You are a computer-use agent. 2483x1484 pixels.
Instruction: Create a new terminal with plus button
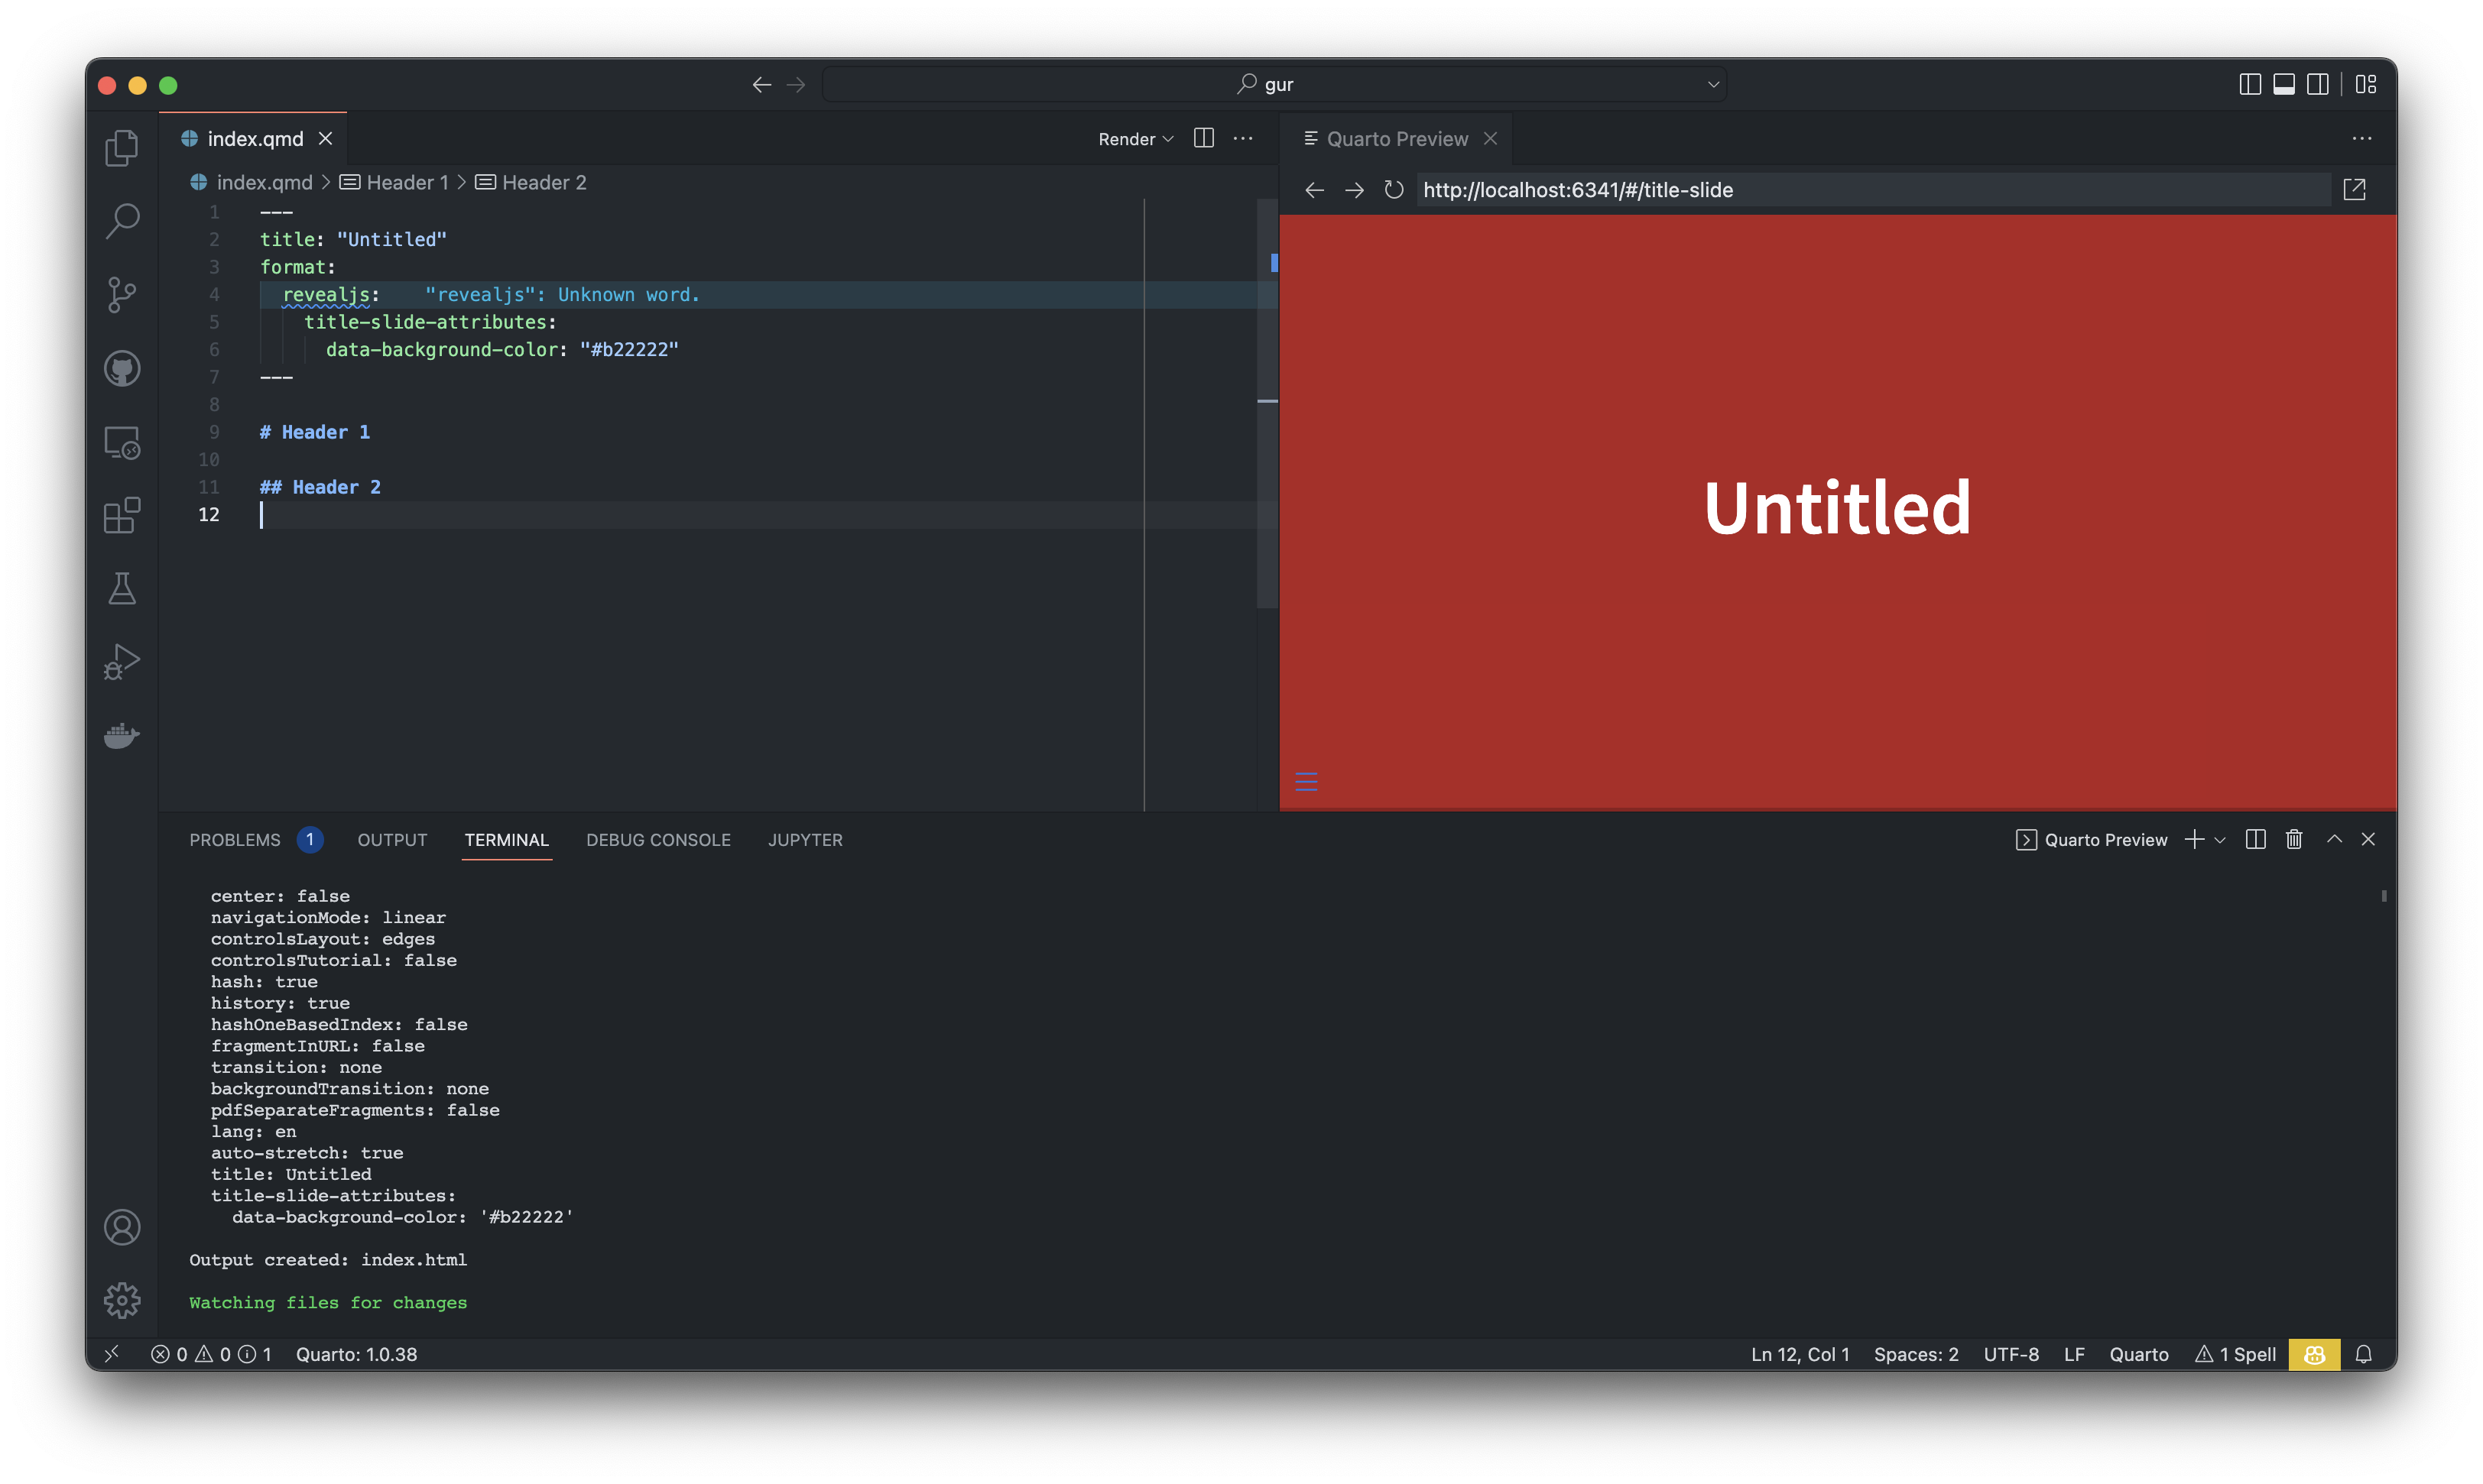(2194, 840)
